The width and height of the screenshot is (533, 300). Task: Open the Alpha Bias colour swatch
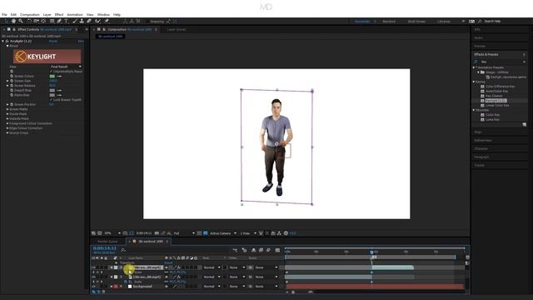(52, 95)
